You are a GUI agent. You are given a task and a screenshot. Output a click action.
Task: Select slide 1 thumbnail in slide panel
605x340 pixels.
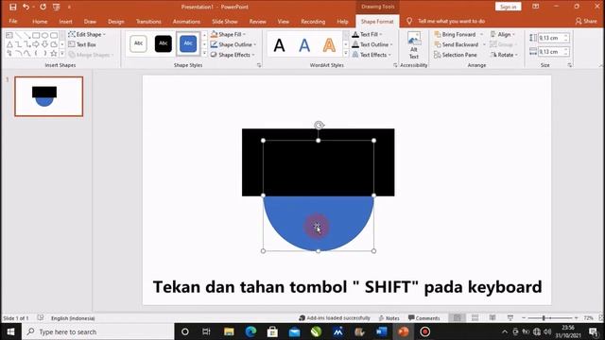[48, 96]
